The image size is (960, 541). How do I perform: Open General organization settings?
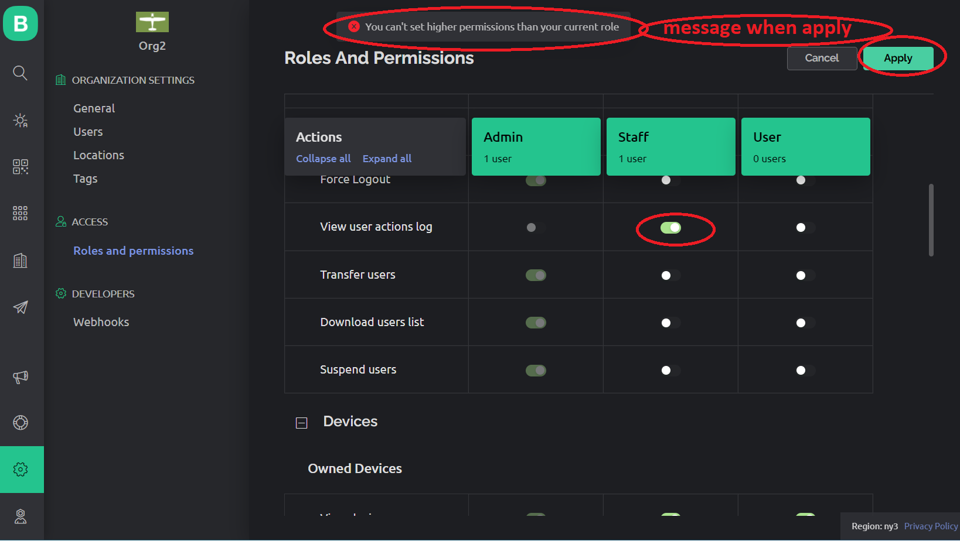(x=94, y=108)
